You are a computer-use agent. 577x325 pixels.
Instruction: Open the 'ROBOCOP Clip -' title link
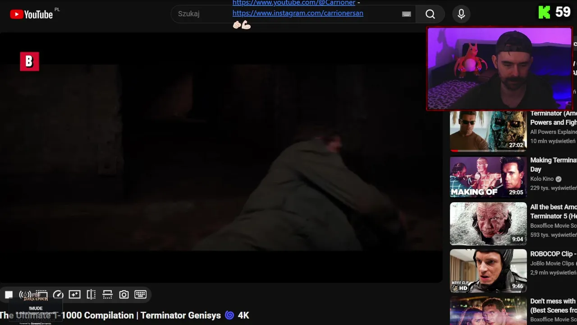(x=554, y=254)
